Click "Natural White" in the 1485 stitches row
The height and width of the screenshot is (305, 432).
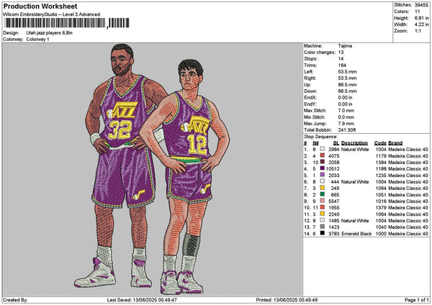(355, 221)
